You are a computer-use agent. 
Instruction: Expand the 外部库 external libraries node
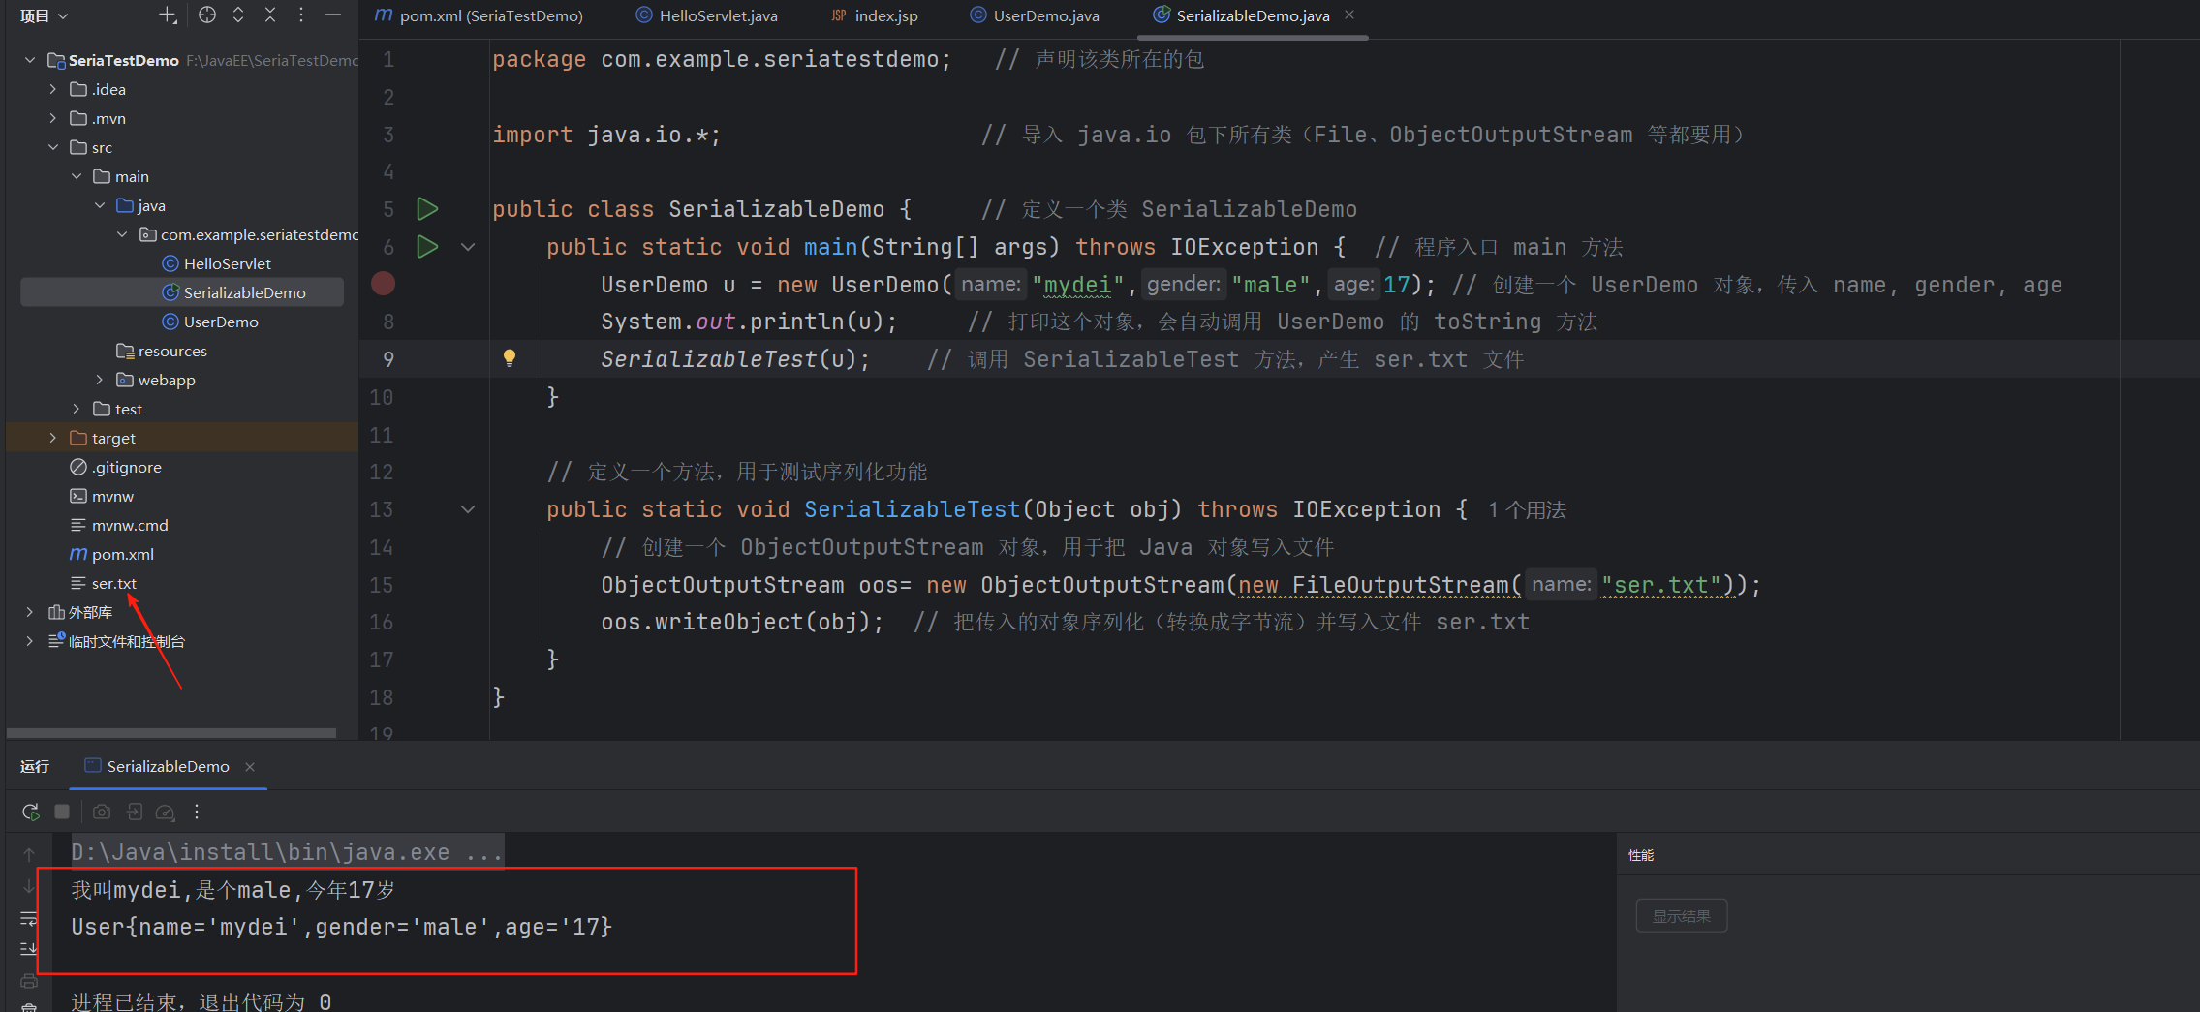tap(30, 612)
